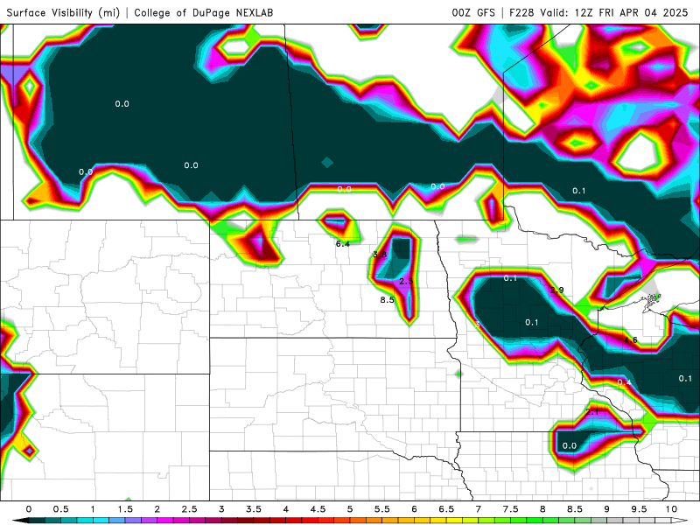This screenshot has height=525, width=700.
Task: Click the "00Z GFS" model run label
Action: [x=473, y=12]
